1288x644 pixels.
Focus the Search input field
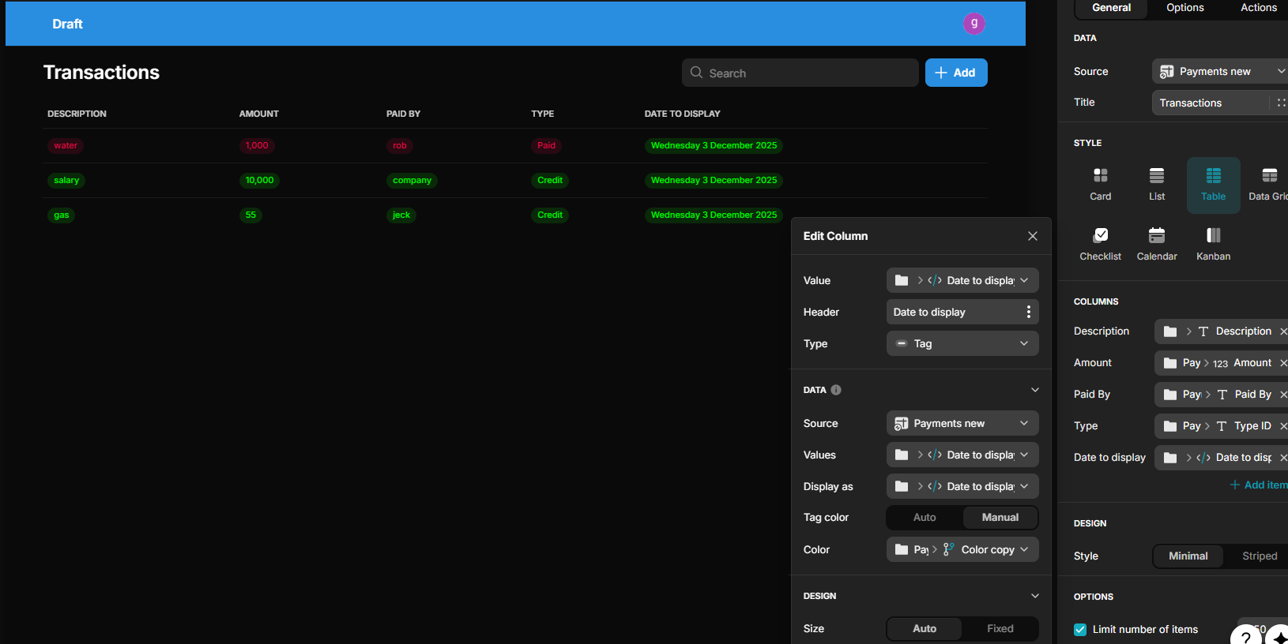(800, 73)
